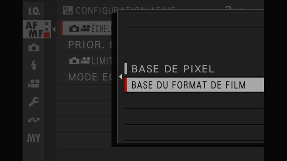Open the MY menu tab

tap(34, 138)
